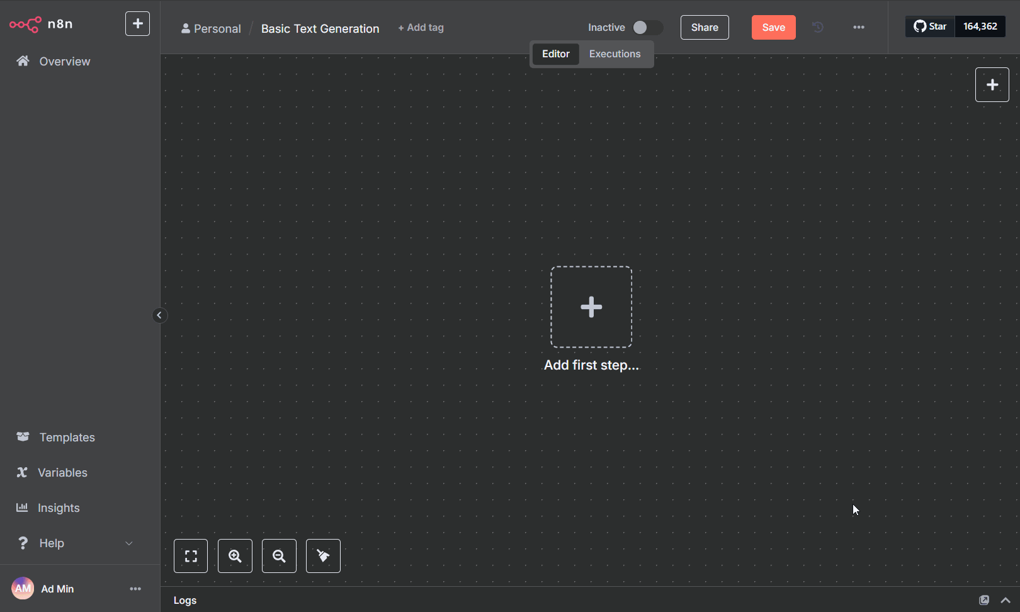Pop out the Logs panel
The height and width of the screenshot is (612, 1020).
tap(984, 600)
